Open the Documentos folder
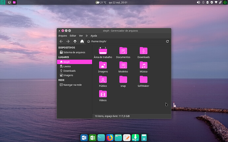 [x=123, y=52]
